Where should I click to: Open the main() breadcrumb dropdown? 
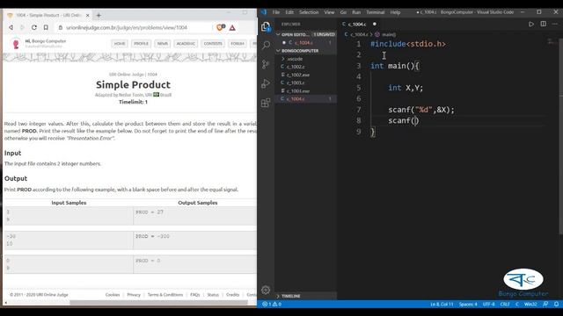[385, 34]
